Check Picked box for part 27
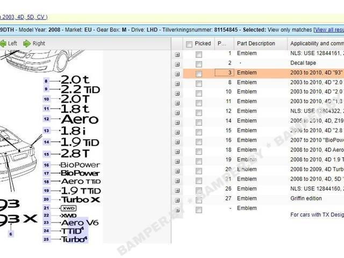The image size is (344, 258). [x=199, y=200]
